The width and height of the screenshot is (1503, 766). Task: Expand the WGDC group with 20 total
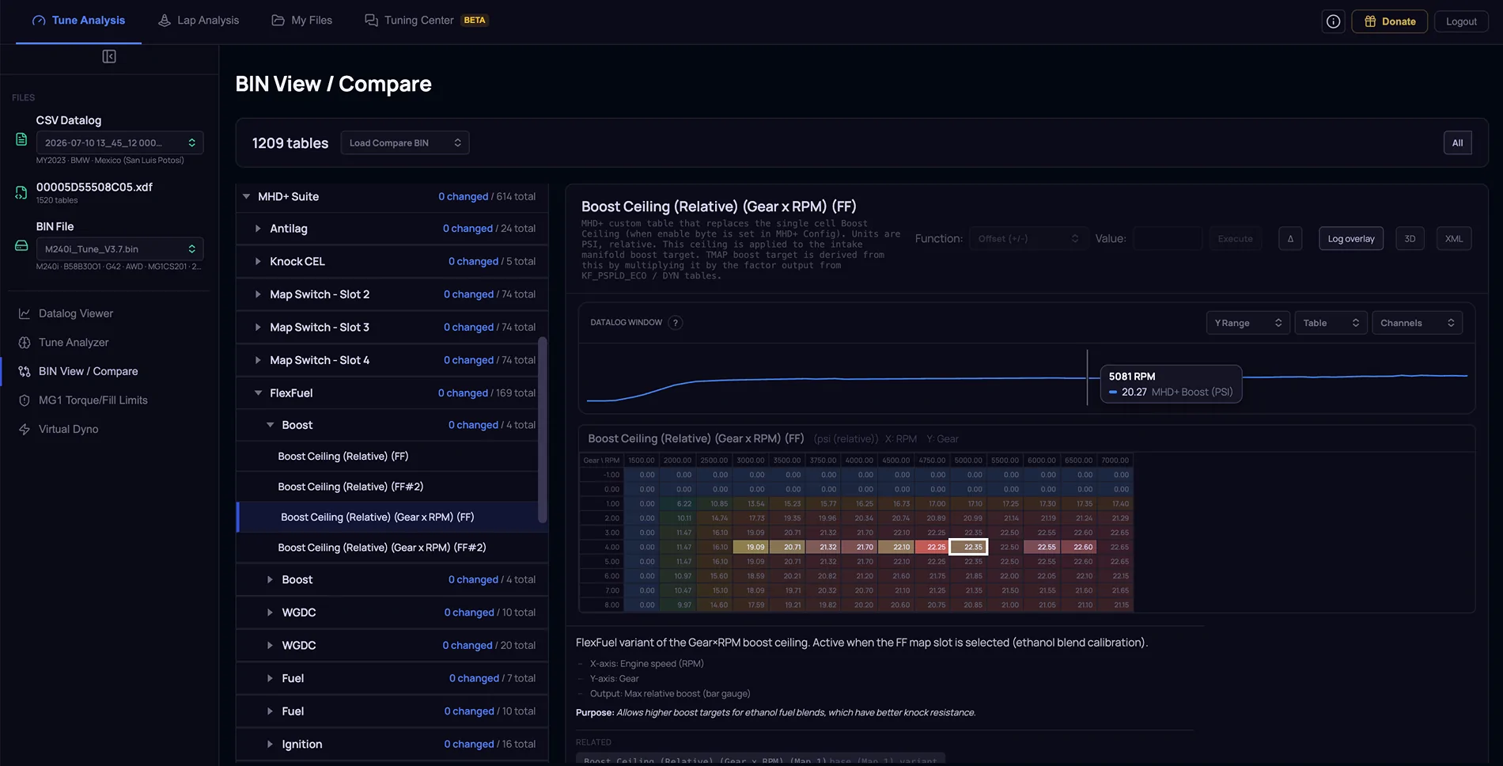(270, 646)
